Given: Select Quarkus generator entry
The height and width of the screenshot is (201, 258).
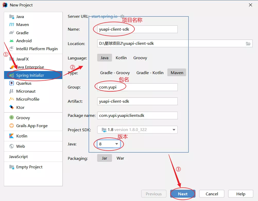Looking at the screenshot, I should click(x=33, y=83).
